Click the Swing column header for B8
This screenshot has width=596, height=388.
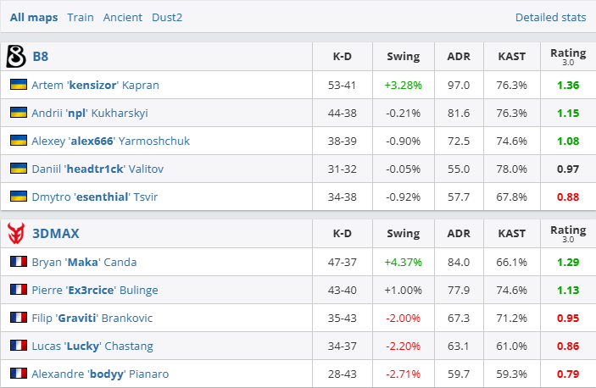tap(403, 57)
